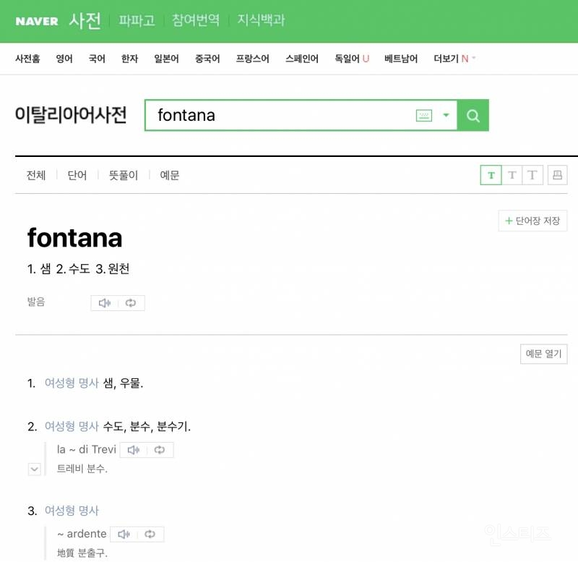Select the largest font size T icon

tap(532, 174)
